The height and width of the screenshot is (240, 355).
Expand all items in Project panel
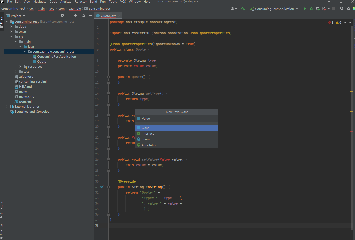tap(69, 16)
